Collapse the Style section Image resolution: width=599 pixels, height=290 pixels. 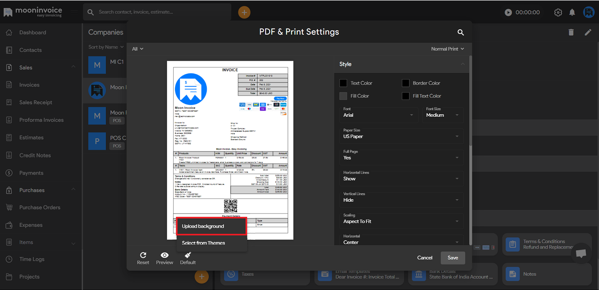coord(462,64)
